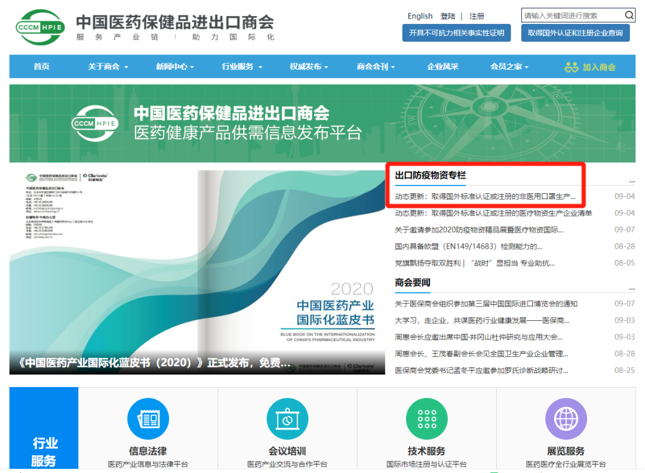Screen dimensions: 645x473
Task: Open the 登陆 login link
Action: 448,16
